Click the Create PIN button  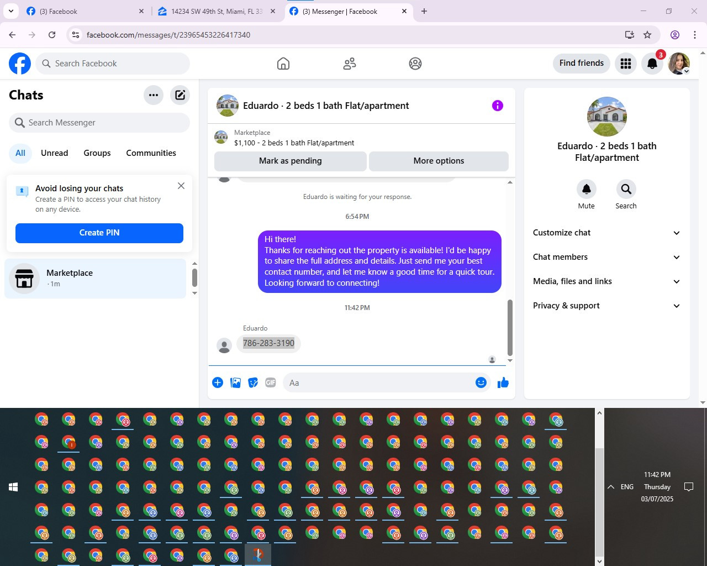click(99, 233)
